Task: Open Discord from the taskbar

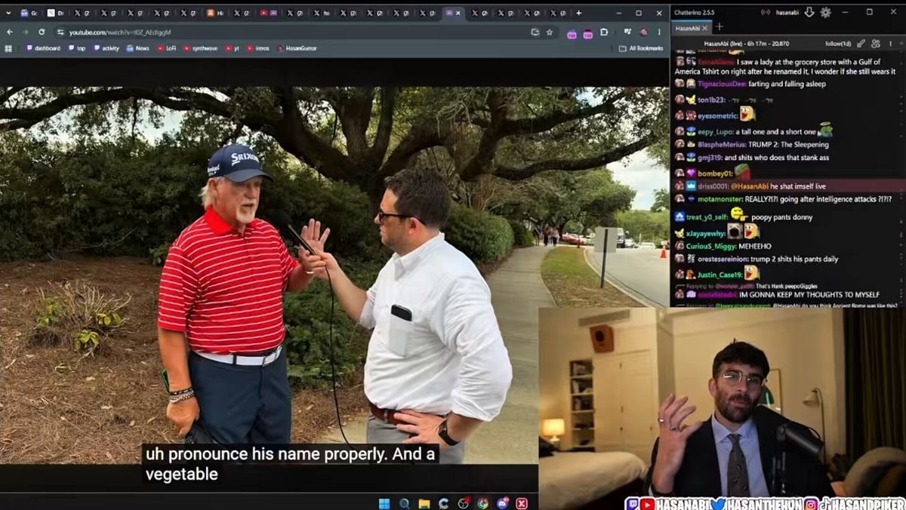Action: pyautogui.click(x=502, y=503)
